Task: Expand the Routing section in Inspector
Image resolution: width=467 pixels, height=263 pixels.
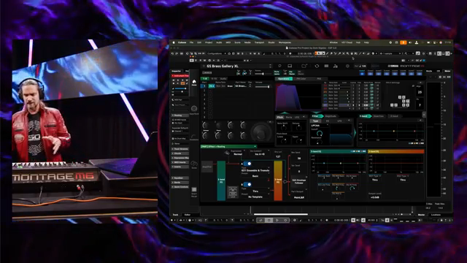Action: tap(180, 115)
